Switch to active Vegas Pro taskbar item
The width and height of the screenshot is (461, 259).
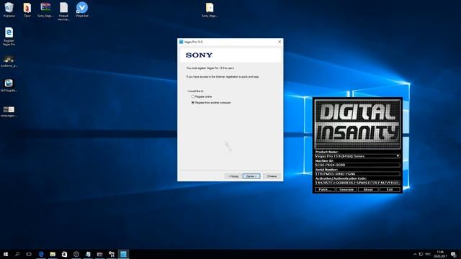pyautogui.click(x=123, y=254)
